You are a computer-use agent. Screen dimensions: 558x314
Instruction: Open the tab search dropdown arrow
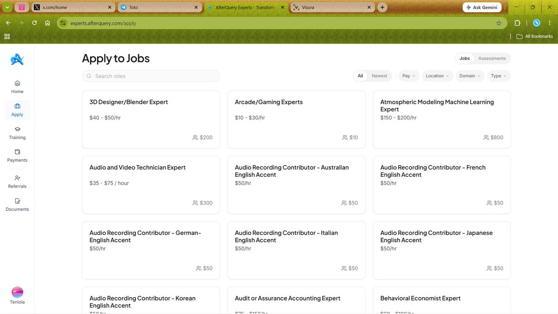7,7
